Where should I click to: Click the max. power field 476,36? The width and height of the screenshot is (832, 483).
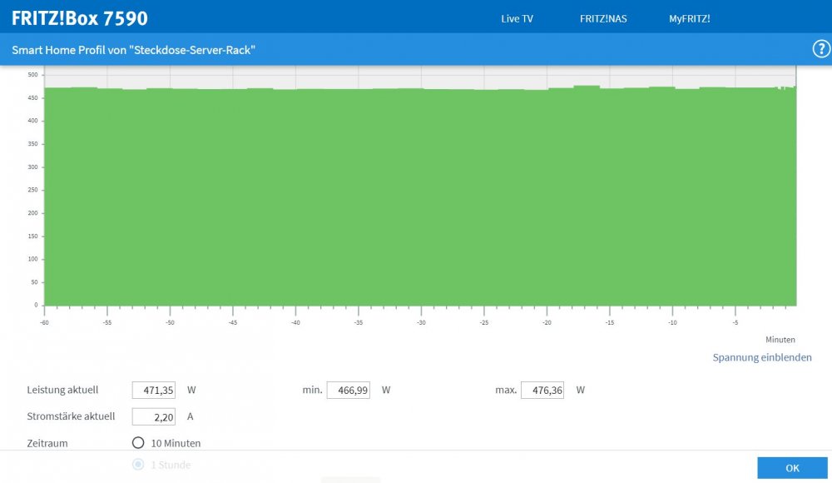click(x=542, y=390)
